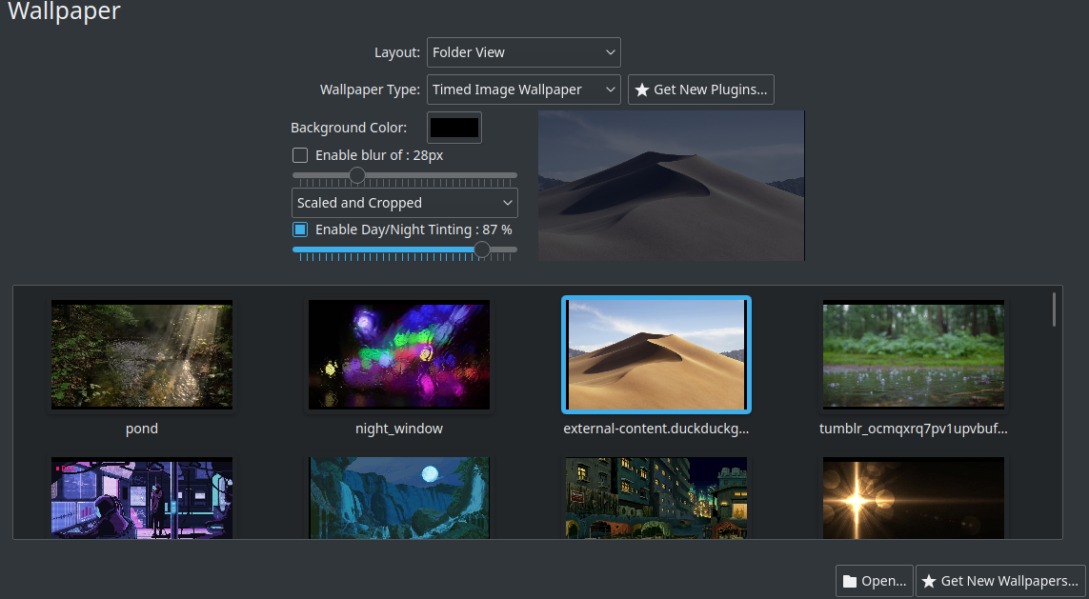This screenshot has height=599, width=1089.
Task: Click the Get New Wallpapers button
Action: coord(1000,581)
